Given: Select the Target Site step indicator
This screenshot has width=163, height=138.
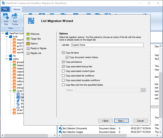Looking at the screenshot, I should pos(28,39).
